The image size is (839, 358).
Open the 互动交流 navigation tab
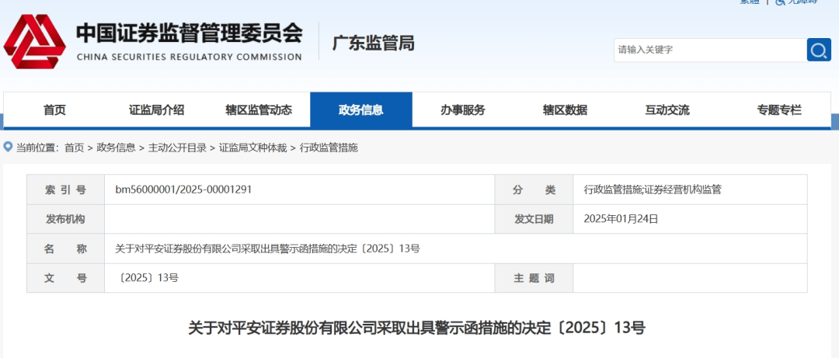667,110
